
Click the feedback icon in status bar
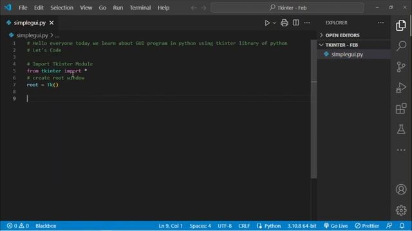pos(389,226)
